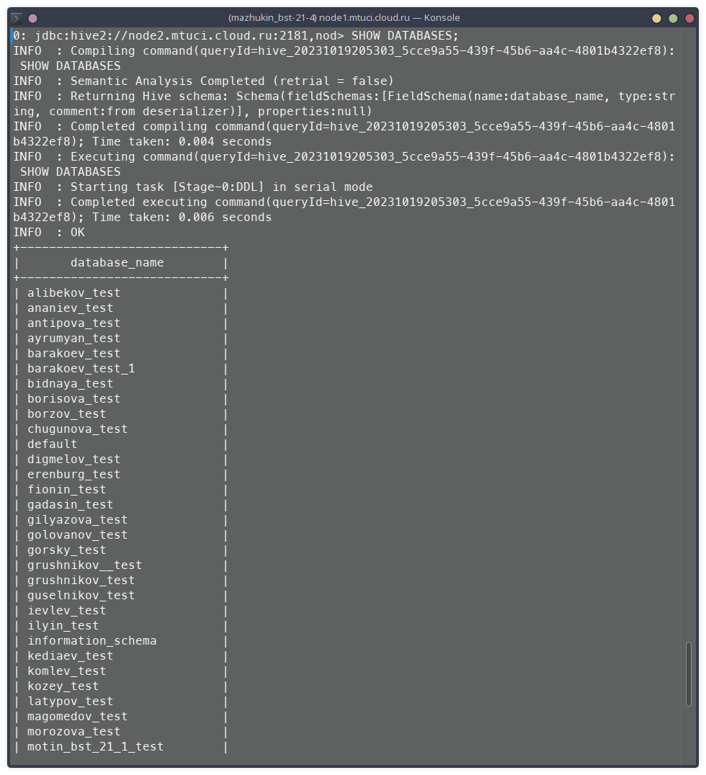The height and width of the screenshot is (775, 706).
Task: Select the information_schema entry
Action: pyautogui.click(x=92, y=640)
